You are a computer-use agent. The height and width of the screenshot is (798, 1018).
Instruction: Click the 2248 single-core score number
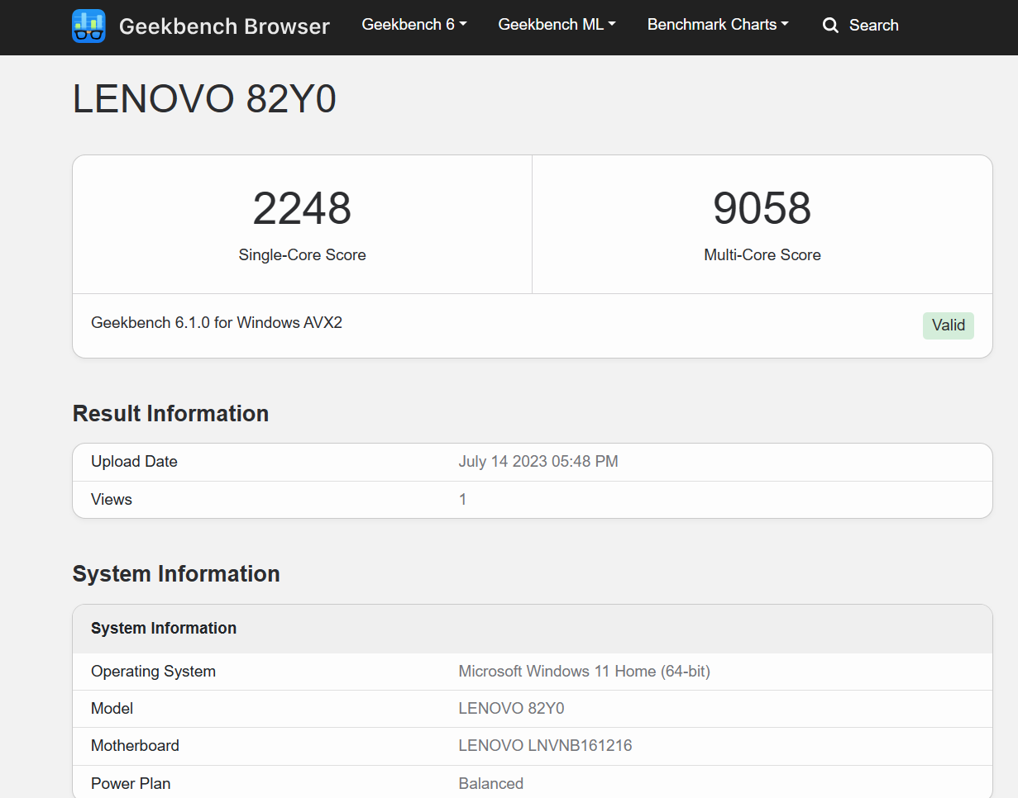pyautogui.click(x=302, y=208)
